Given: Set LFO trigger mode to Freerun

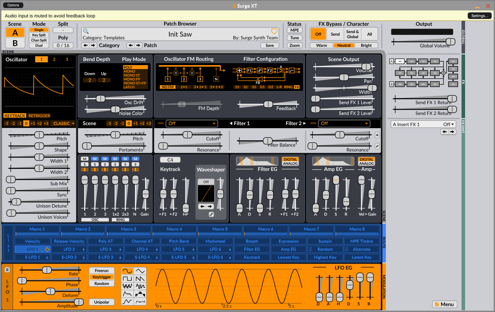Looking at the screenshot, I should pyautogui.click(x=102, y=271).
